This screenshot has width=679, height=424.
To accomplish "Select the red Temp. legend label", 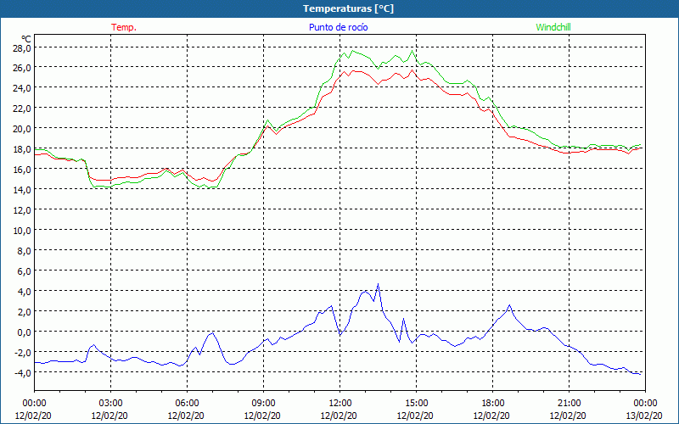I will (124, 27).
